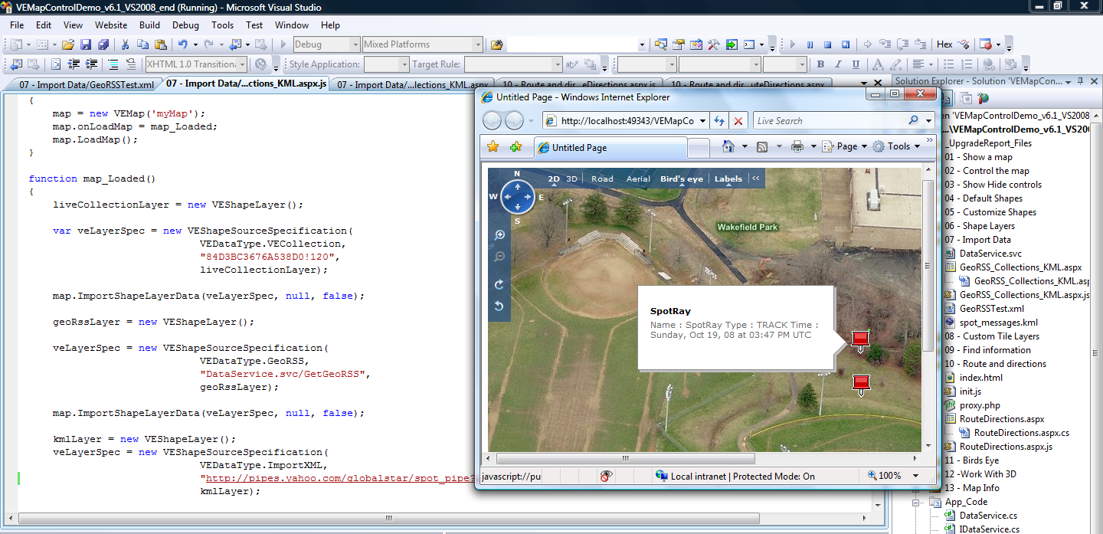
Task: Open the Mixed Platforms dropdown
Action: tap(478, 44)
